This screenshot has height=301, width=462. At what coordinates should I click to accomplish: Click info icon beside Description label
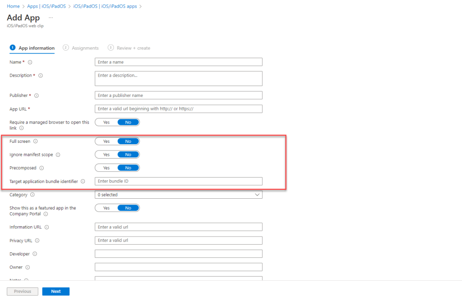tap(41, 76)
